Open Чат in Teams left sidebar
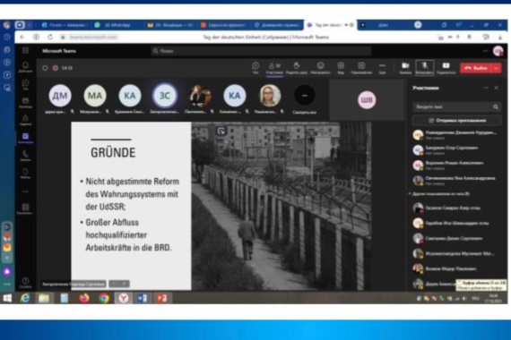Image resolution: width=511 pixels, height=340 pixels. coord(25,85)
